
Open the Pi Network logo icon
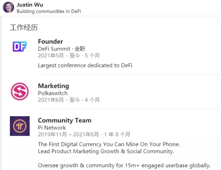click(x=20, y=126)
